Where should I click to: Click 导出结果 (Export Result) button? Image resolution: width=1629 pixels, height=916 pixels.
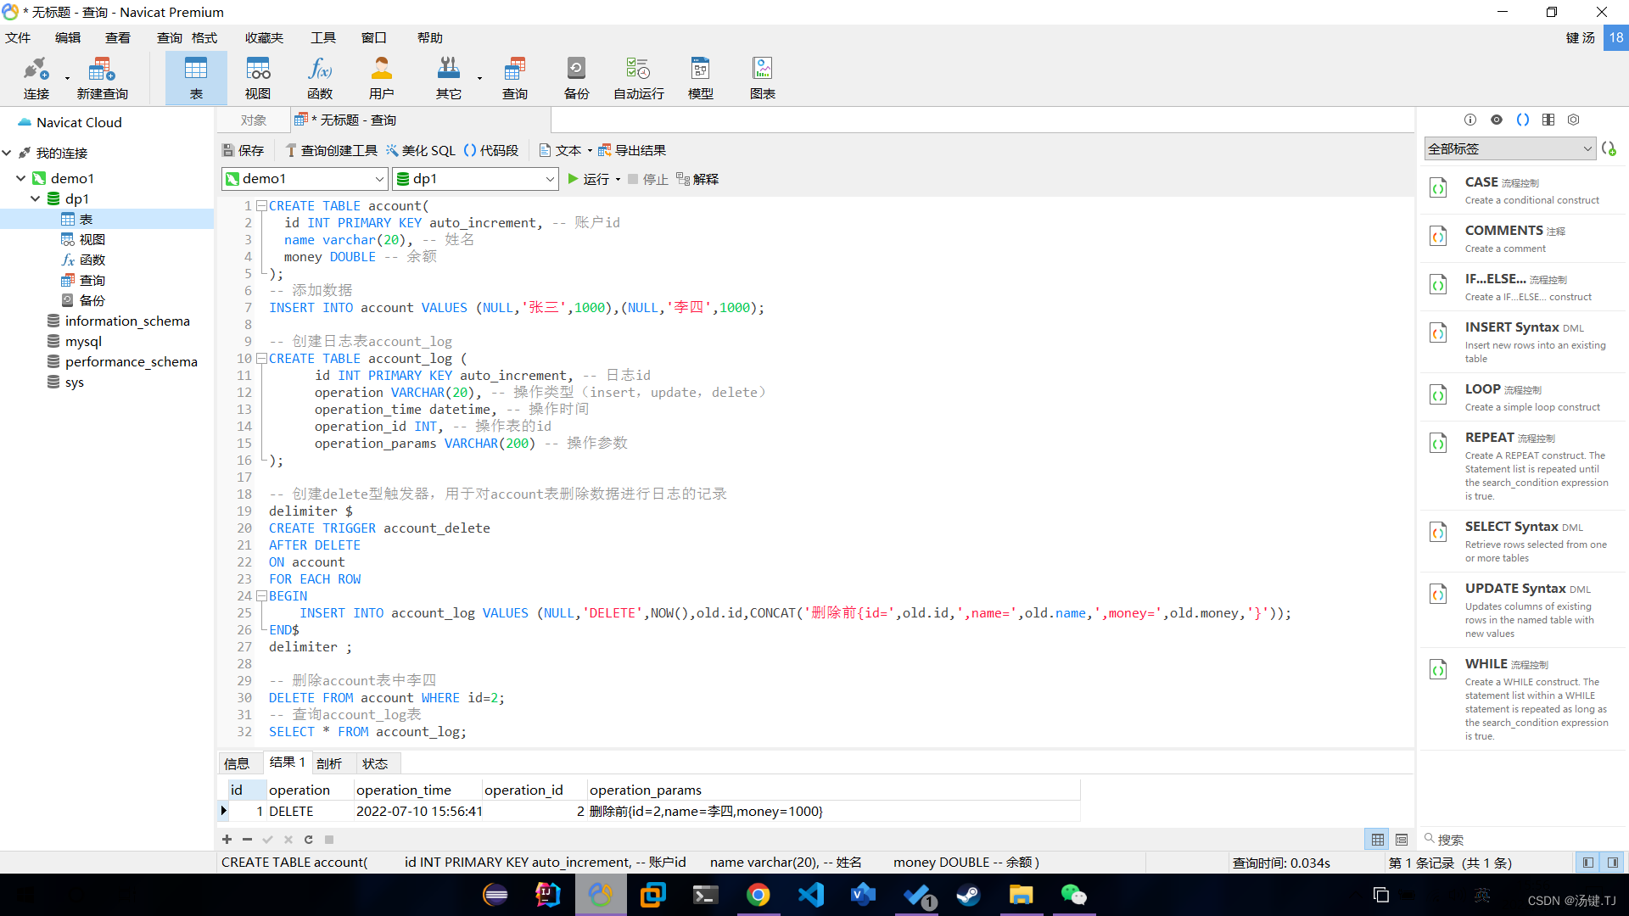pos(632,150)
